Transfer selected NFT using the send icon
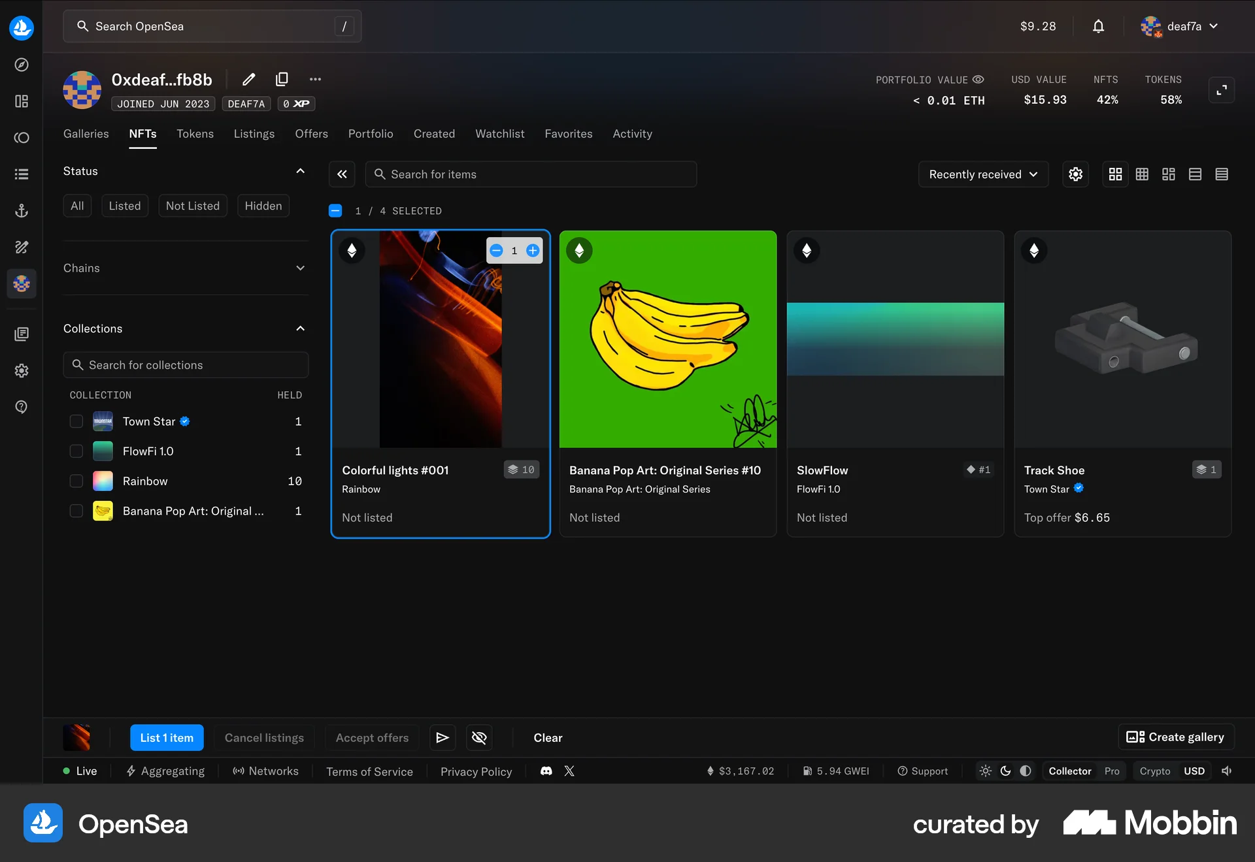Screen dimensions: 1255x862 tap(442, 737)
